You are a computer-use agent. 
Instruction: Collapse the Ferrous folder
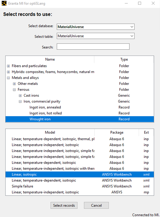14,90
